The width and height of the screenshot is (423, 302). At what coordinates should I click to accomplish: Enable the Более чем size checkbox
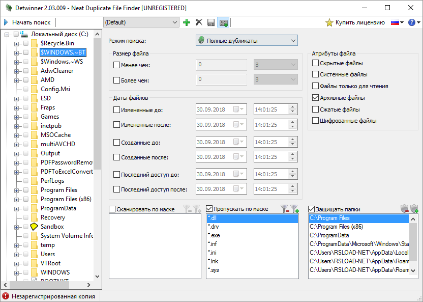[116, 80]
